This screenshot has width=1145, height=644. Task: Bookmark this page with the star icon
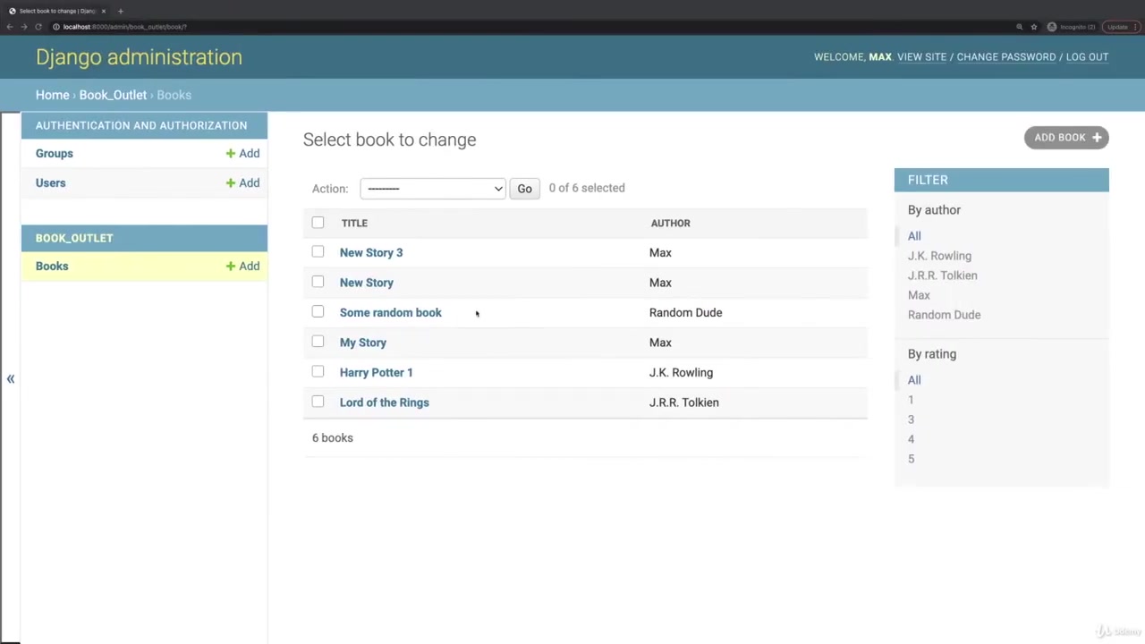[1034, 27]
